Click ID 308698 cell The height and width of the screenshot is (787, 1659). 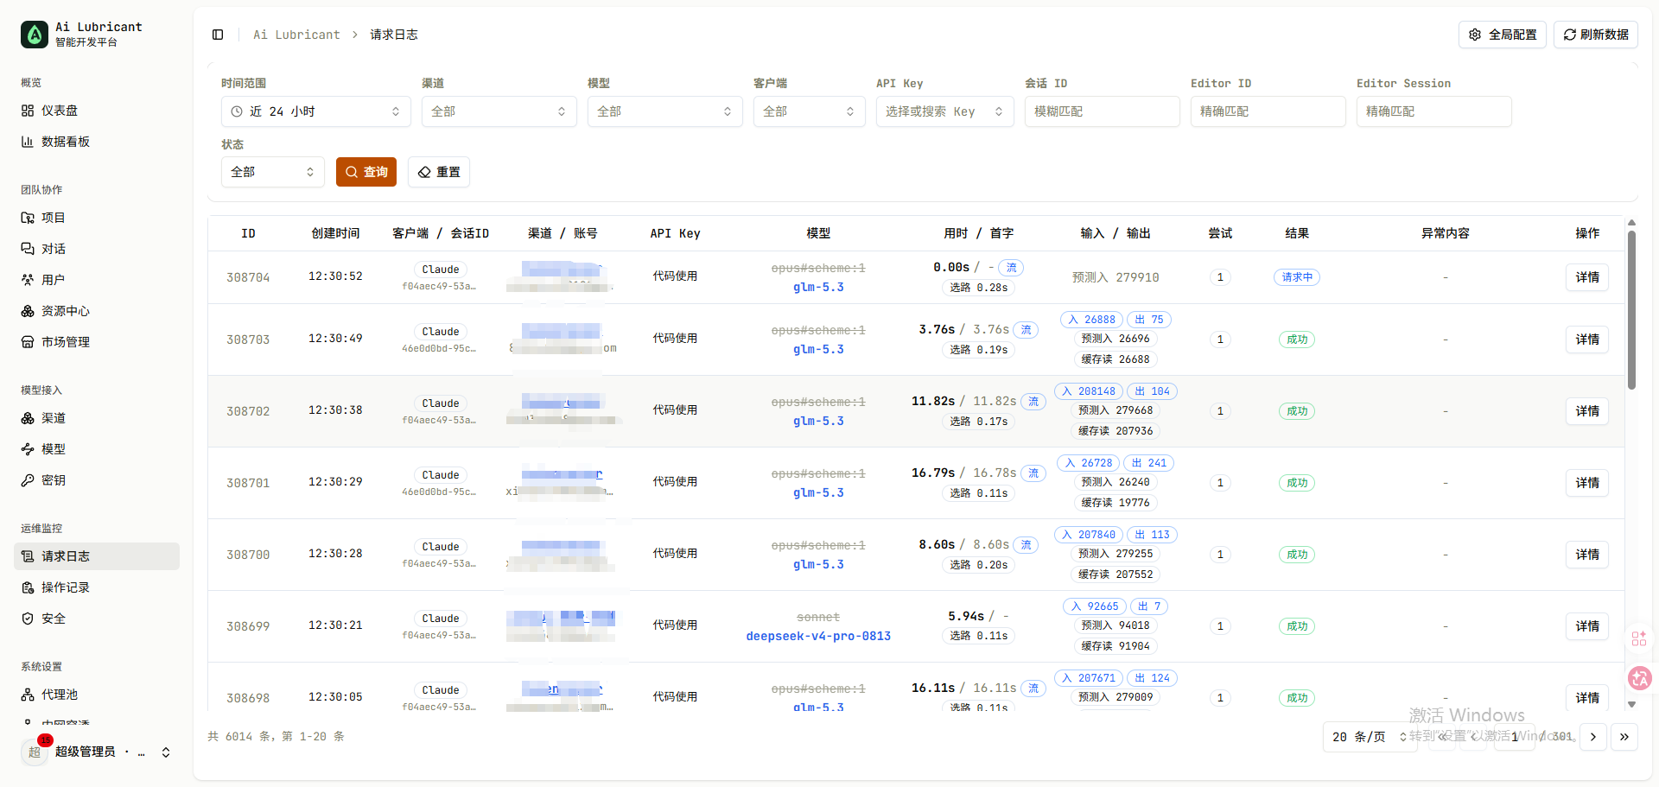click(248, 698)
